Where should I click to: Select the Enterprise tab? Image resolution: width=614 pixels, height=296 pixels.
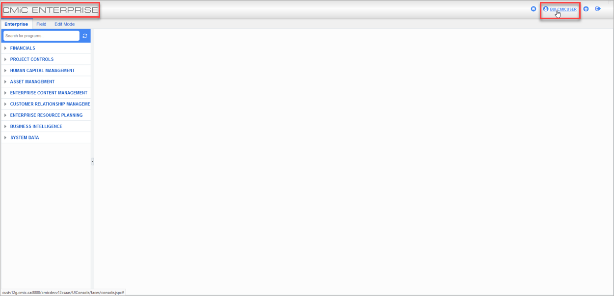pos(16,24)
